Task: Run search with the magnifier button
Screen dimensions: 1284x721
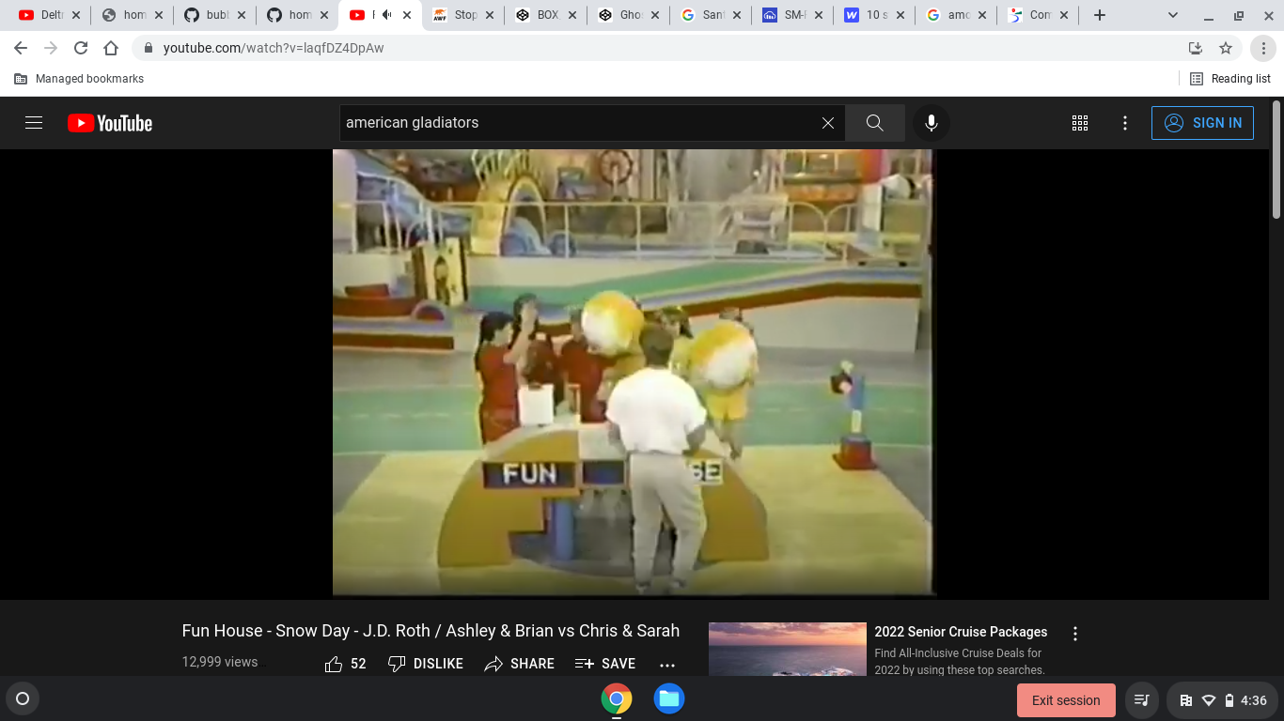Action: click(875, 123)
